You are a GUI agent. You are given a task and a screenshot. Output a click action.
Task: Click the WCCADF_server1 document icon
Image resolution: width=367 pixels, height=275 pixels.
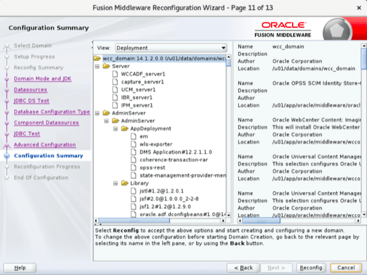pos(115,74)
